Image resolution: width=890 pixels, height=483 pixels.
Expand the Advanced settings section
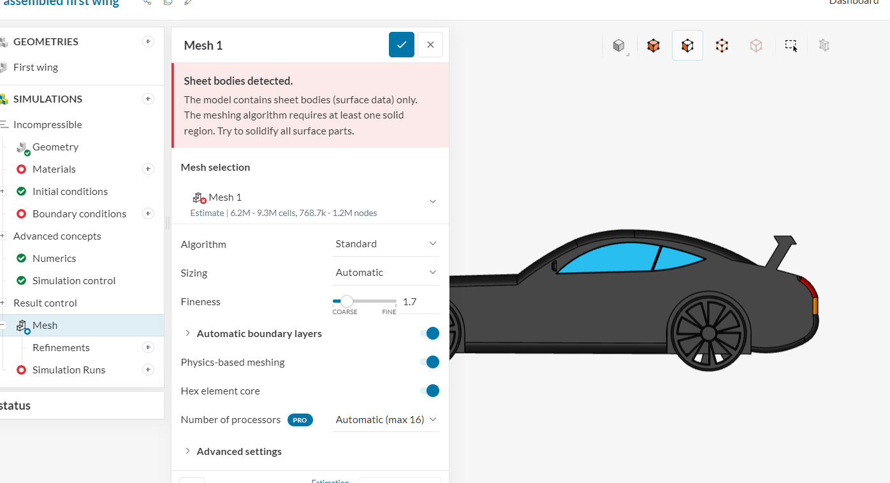coord(239,451)
